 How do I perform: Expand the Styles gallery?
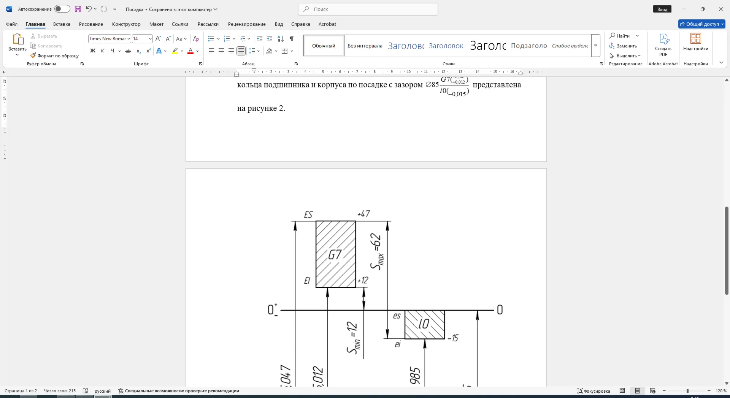(x=596, y=46)
